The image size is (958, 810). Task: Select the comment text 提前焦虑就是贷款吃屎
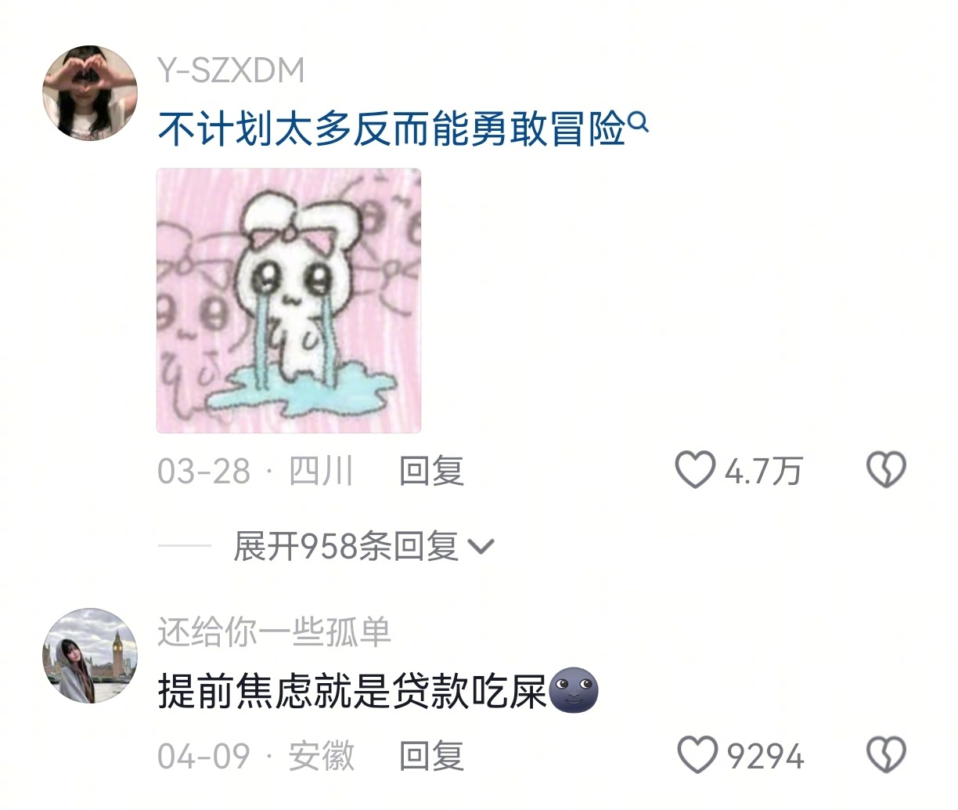[x=352, y=691]
